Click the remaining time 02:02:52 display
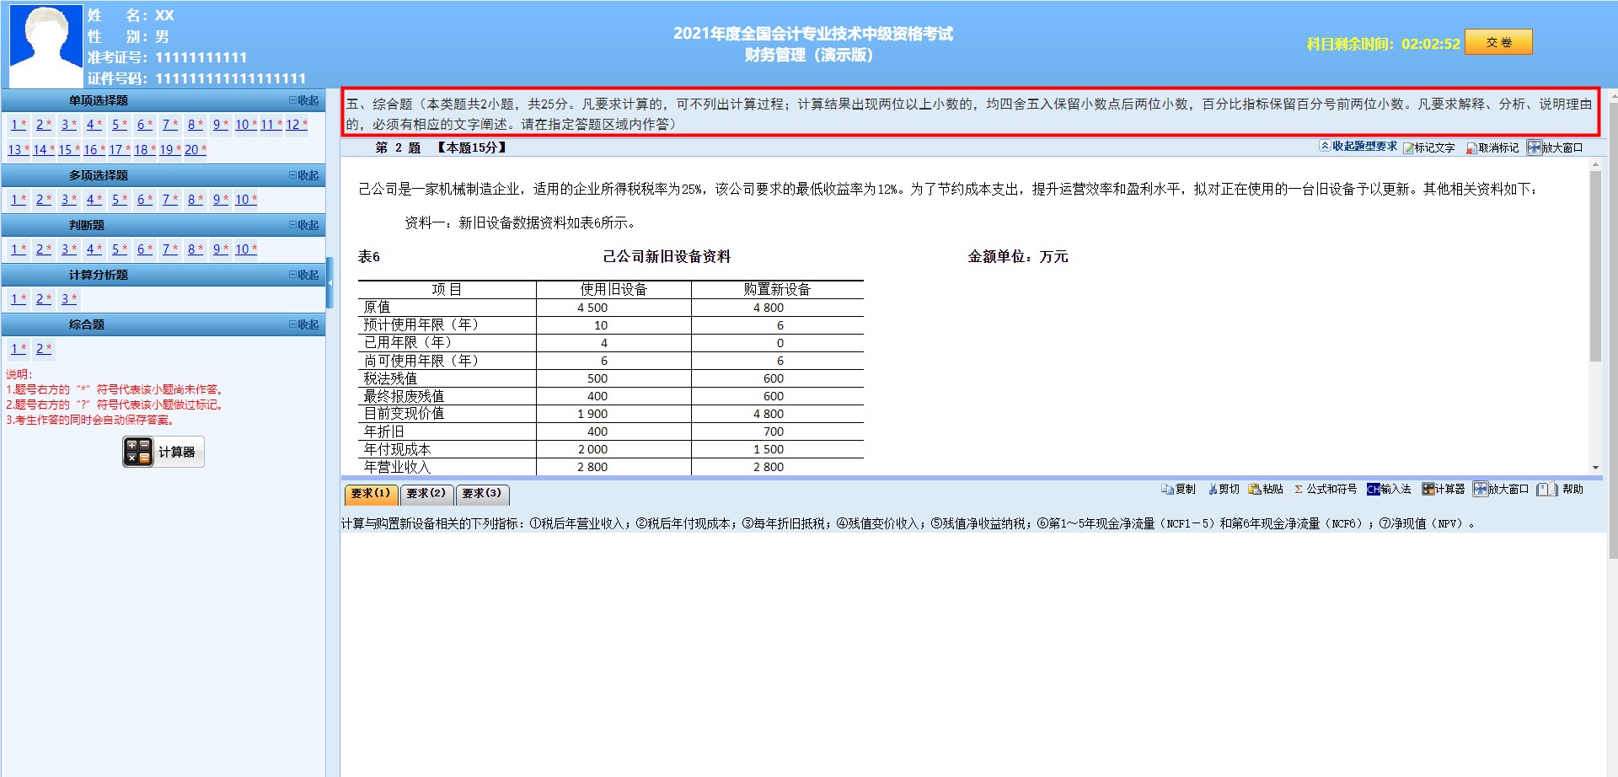Screen dimensions: 1618x777 [x=1430, y=44]
